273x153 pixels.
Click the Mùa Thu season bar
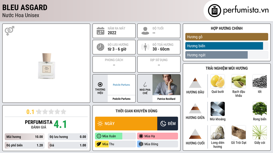point(115,144)
